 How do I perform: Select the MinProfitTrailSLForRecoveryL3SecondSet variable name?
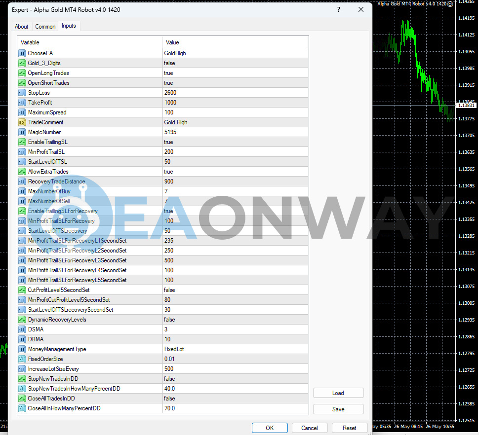click(78, 260)
